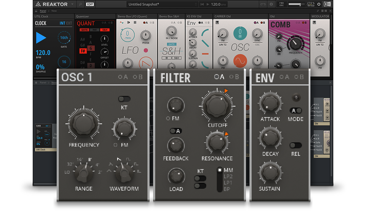Switch clock source to EXT
The height and width of the screenshot is (211, 366).
69,23
